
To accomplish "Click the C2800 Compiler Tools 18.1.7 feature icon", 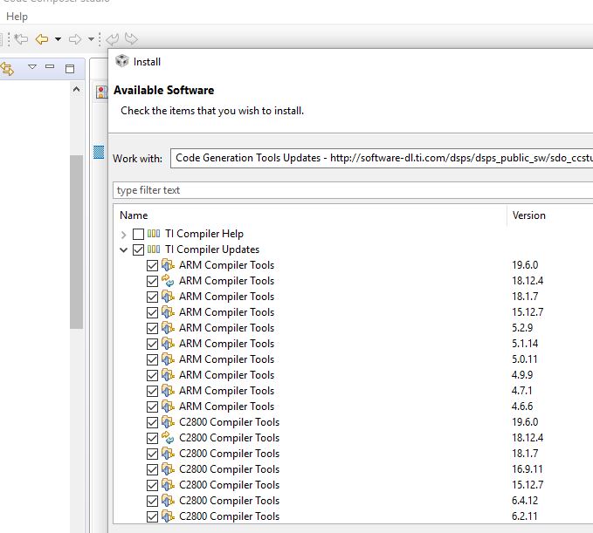I will [x=168, y=453].
